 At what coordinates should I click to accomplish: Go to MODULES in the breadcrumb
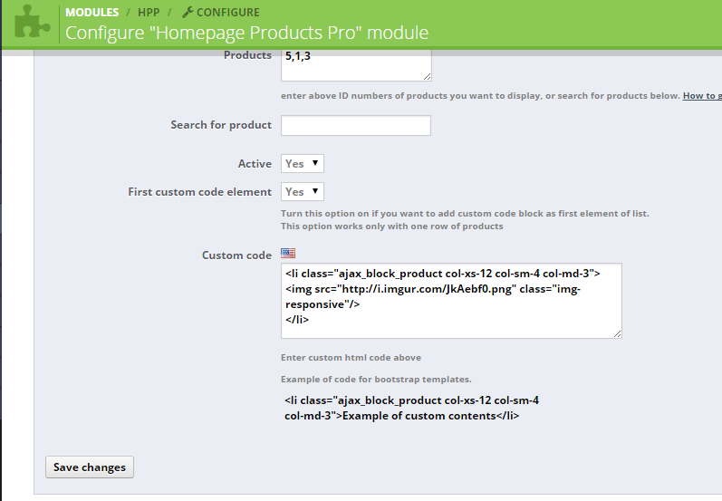click(x=91, y=13)
